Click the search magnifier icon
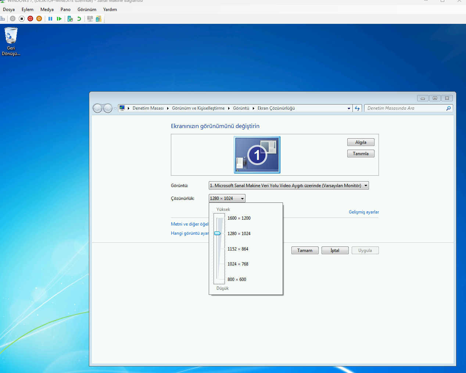466x373 pixels. point(448,108)
